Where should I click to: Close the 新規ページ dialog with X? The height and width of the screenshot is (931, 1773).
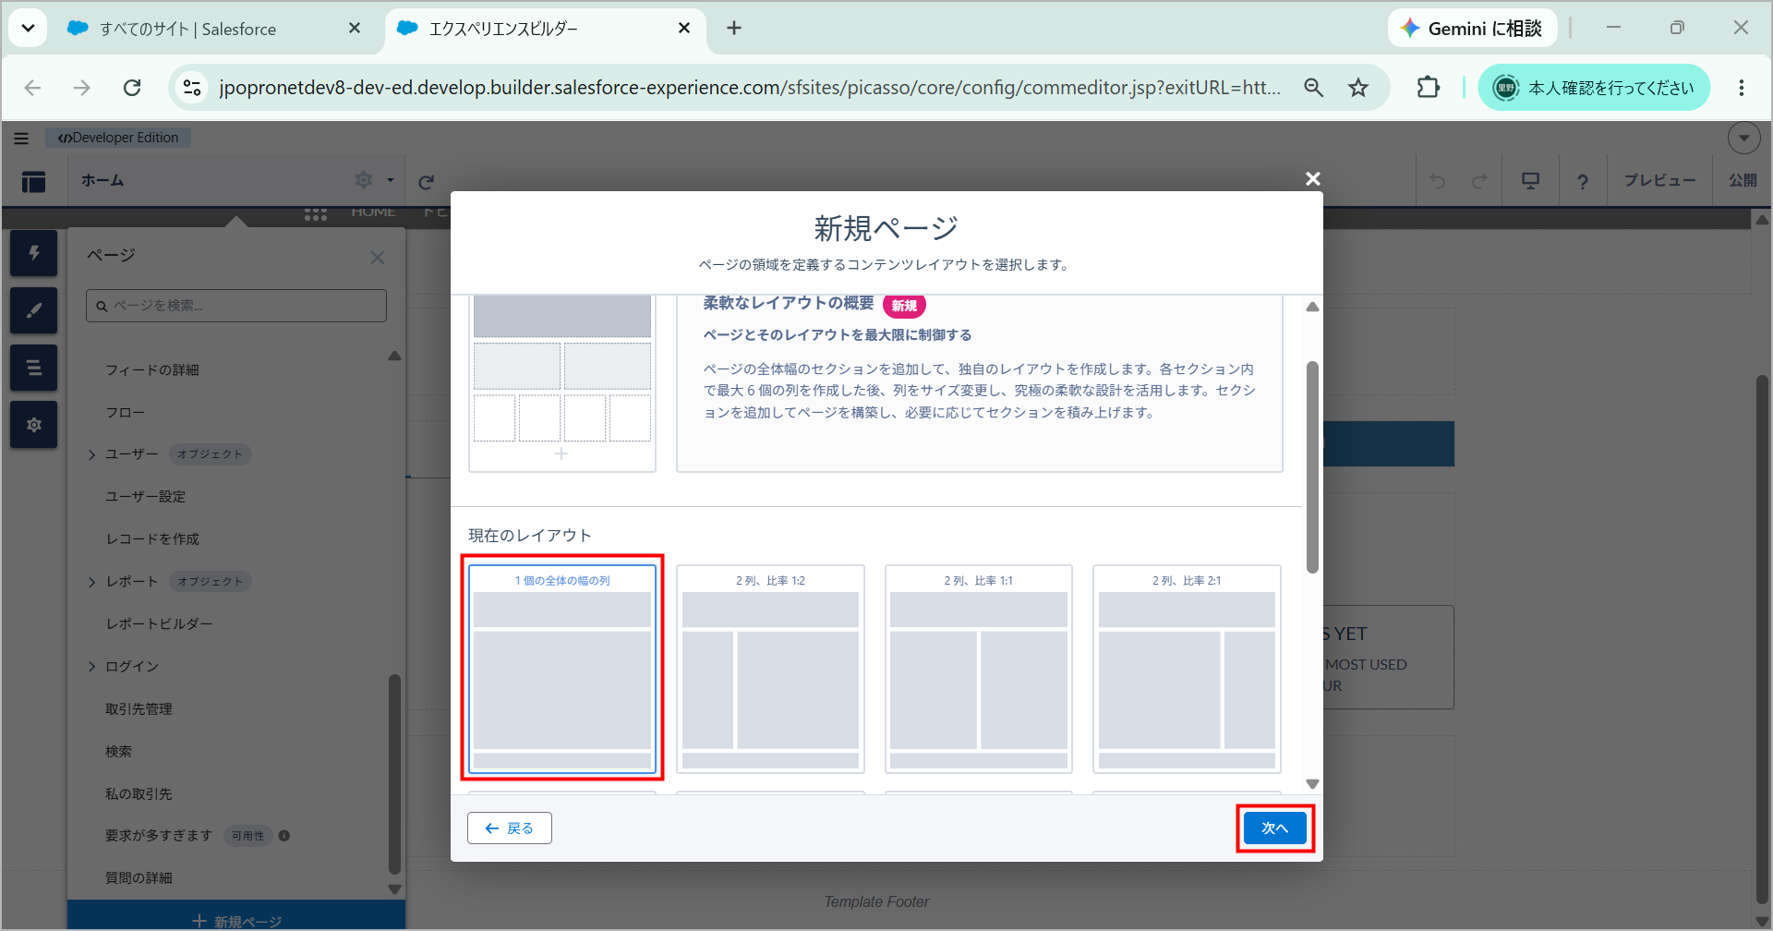pos(1312,178)
